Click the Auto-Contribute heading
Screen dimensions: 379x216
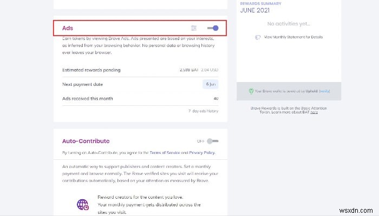click(x=86, y=141)
